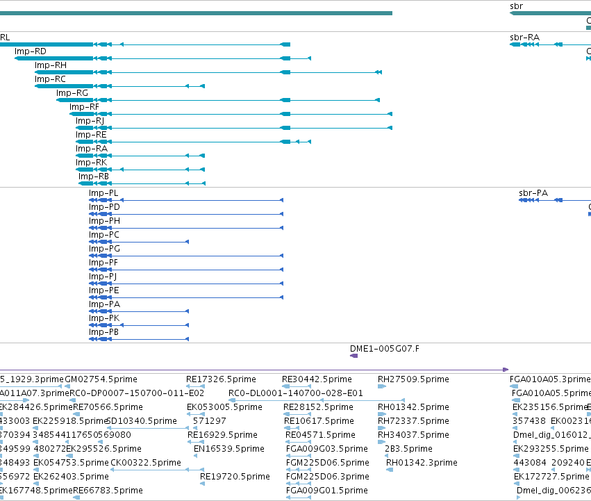The image size is (591, 501).
Task: Click the FGM225D06.5prime EST label
Action: coord(328,463)
